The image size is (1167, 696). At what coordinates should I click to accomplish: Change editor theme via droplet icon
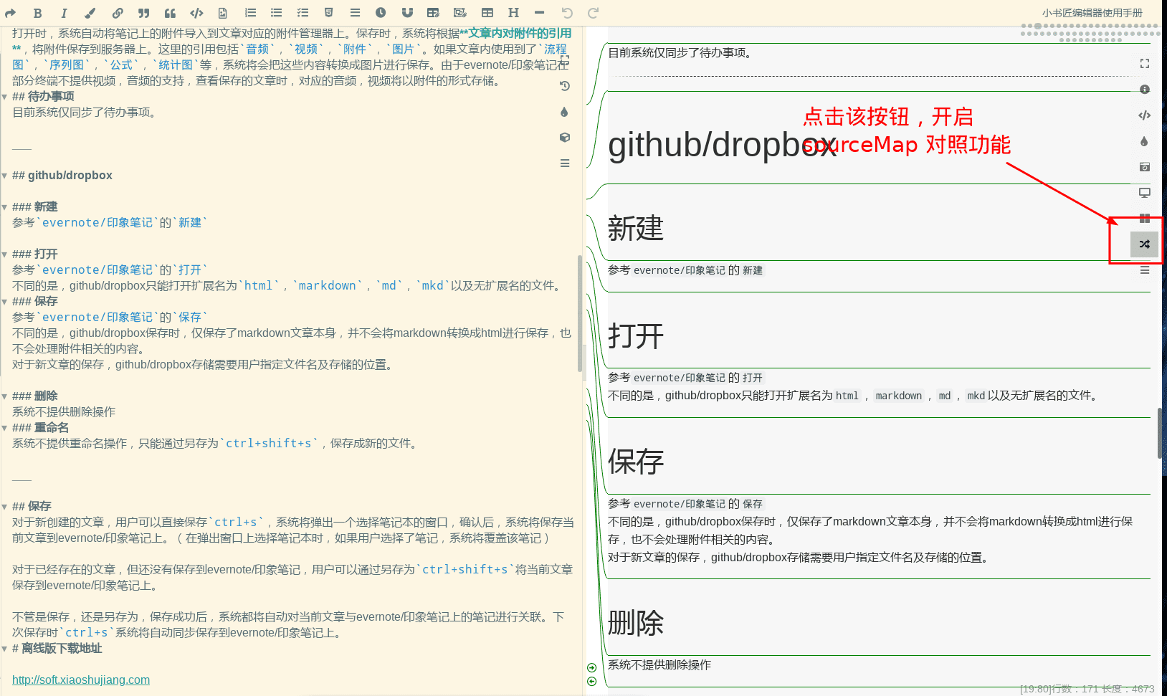(565, 112)
